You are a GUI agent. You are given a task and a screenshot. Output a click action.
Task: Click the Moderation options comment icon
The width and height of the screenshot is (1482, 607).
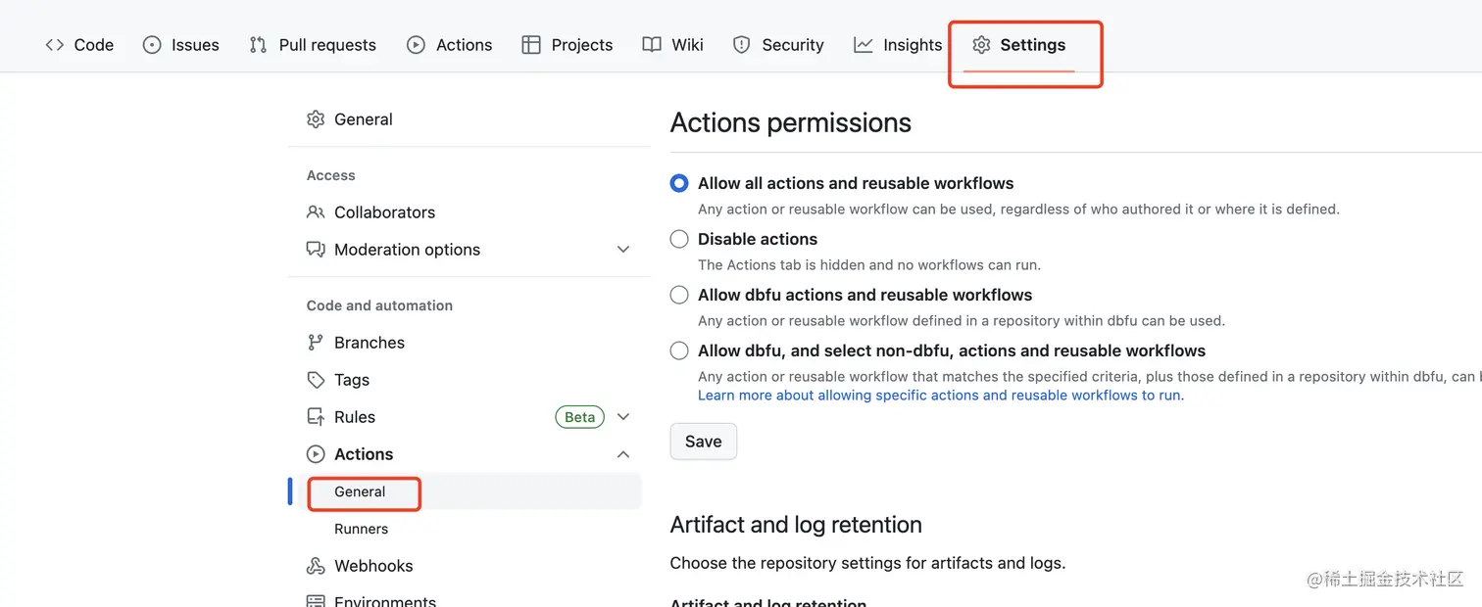(x=316, y=250)
